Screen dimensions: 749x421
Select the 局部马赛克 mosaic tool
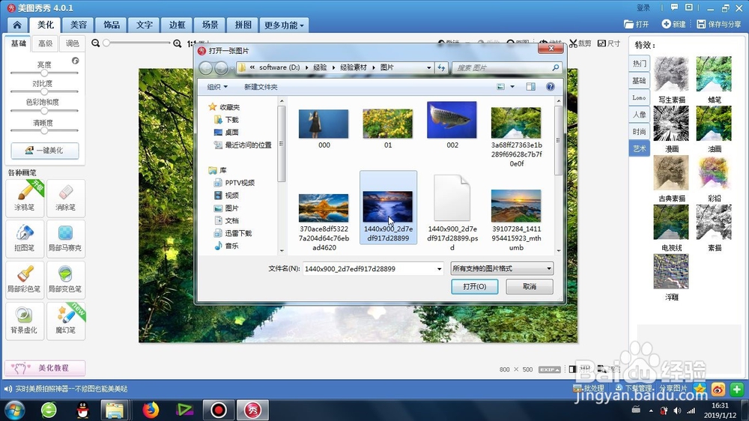tap(65, 238)
